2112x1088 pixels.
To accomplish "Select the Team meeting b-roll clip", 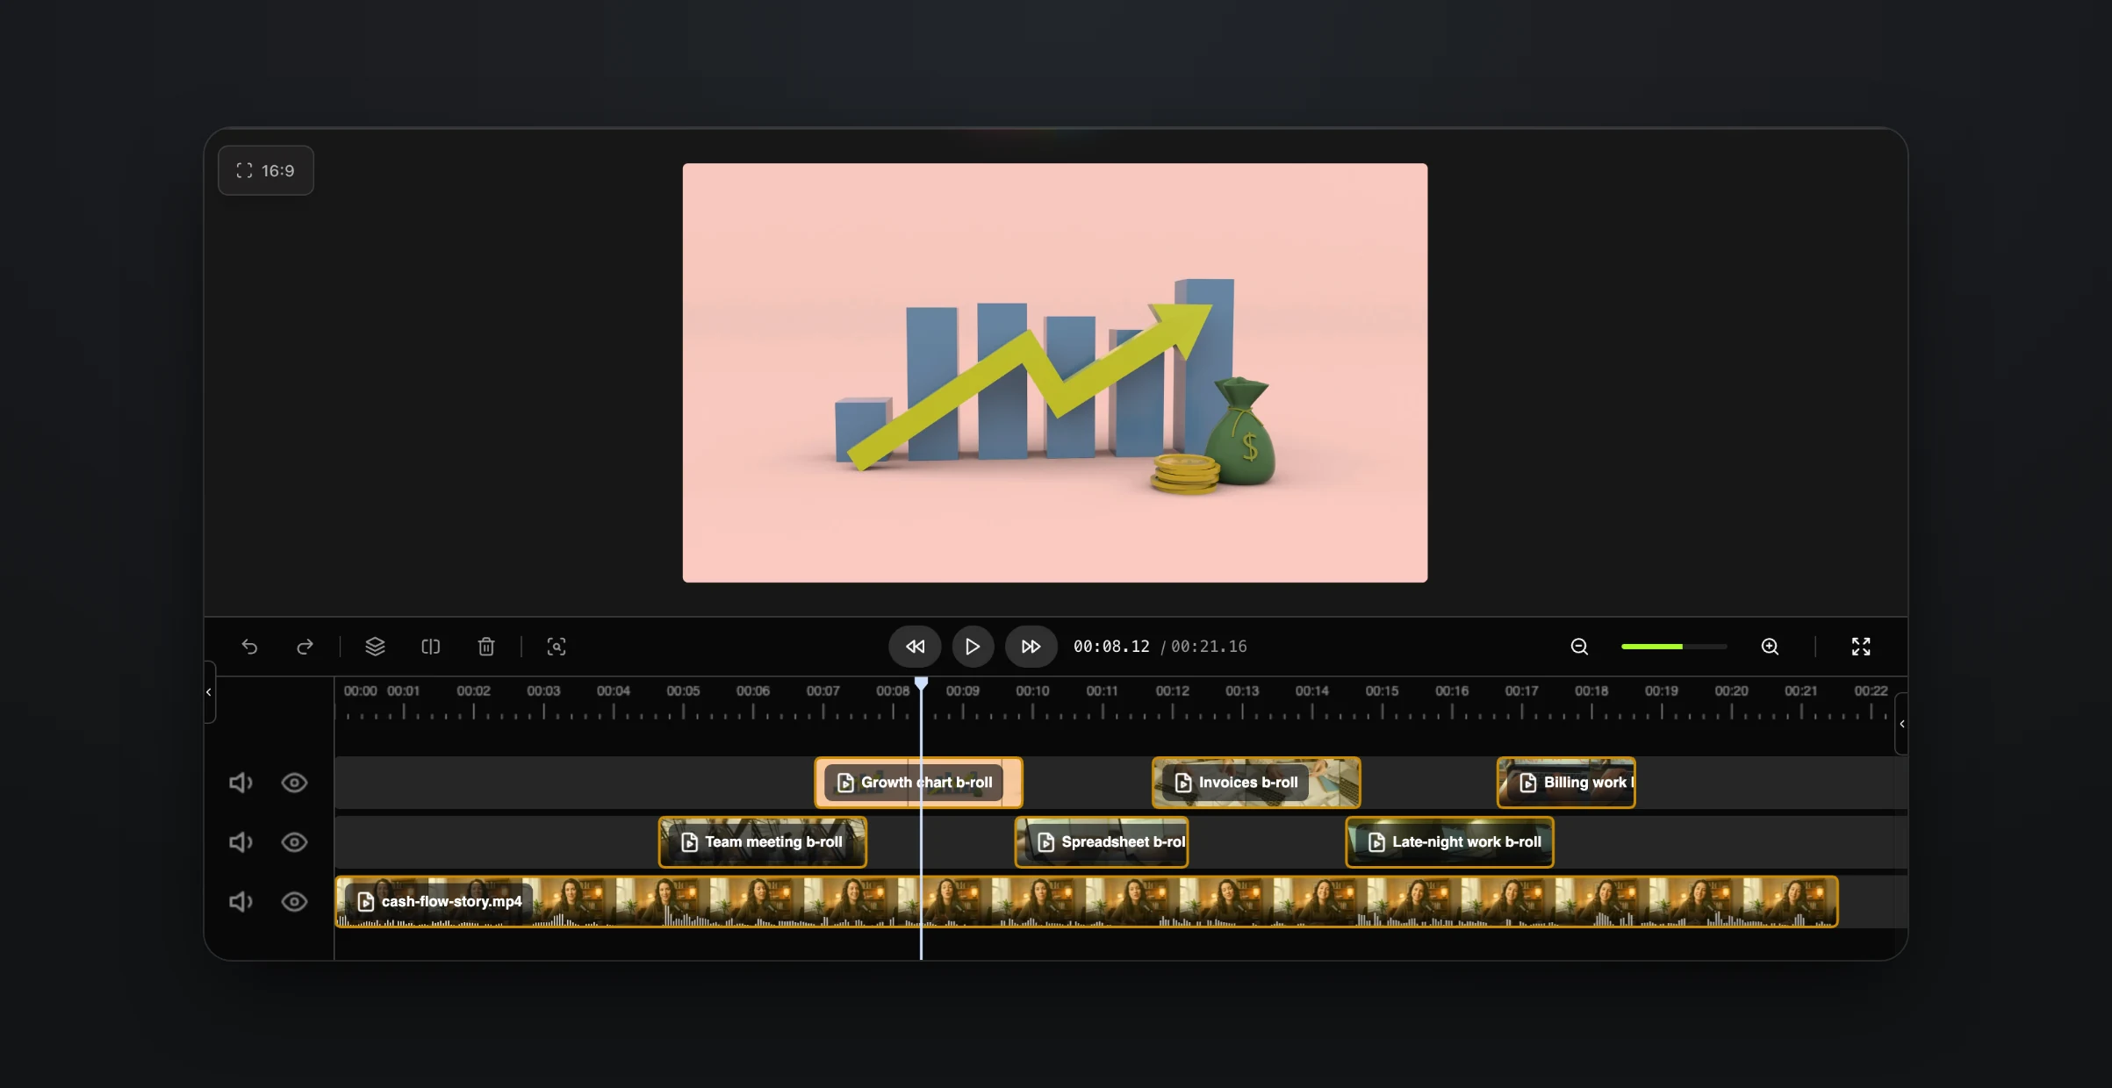I will click(763, 842).
